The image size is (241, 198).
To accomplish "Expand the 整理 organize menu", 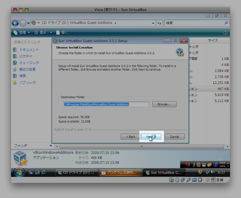I will pos(21,32).
